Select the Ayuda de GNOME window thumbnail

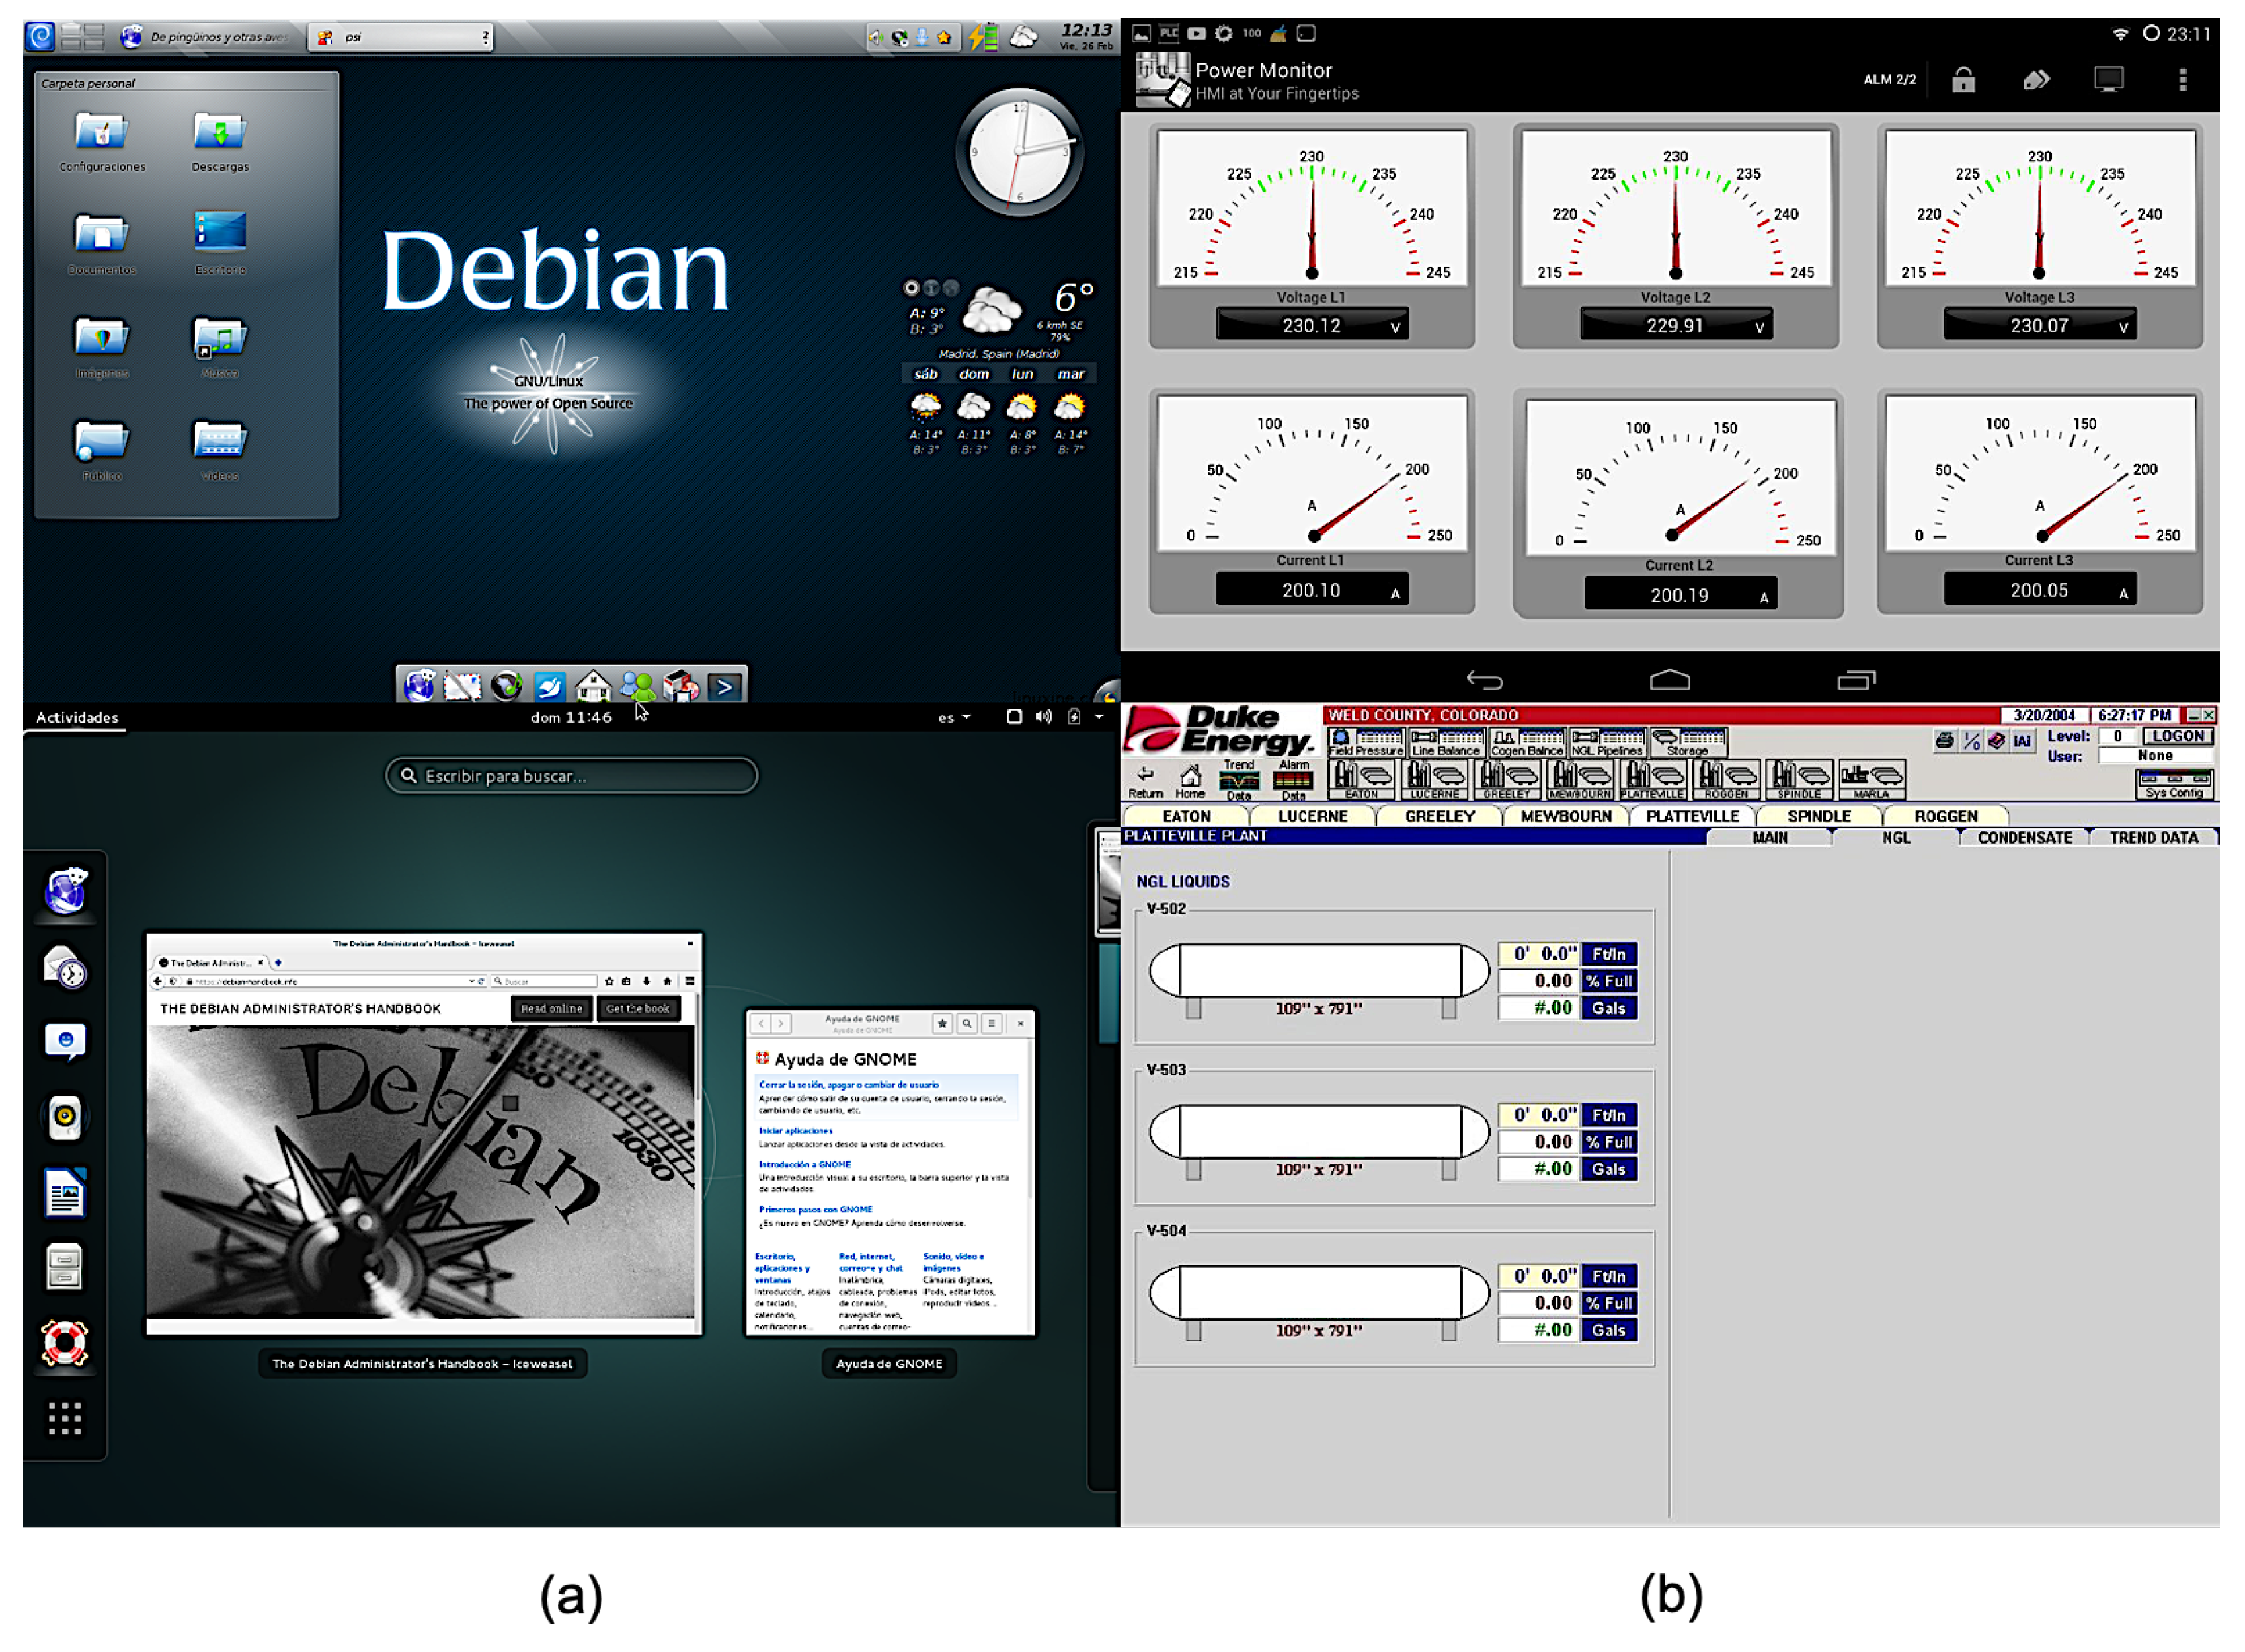tap(890, 1172)
